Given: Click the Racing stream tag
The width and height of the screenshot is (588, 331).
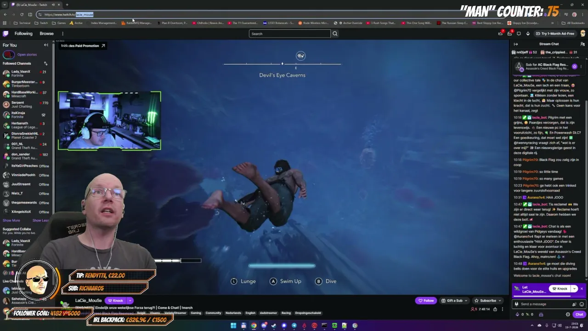Looking at the screenshot, I should (286, 313).
